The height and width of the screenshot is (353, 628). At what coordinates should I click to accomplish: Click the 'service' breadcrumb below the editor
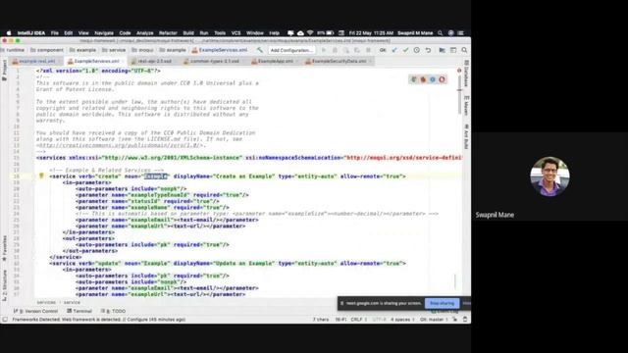click(72, 303)
